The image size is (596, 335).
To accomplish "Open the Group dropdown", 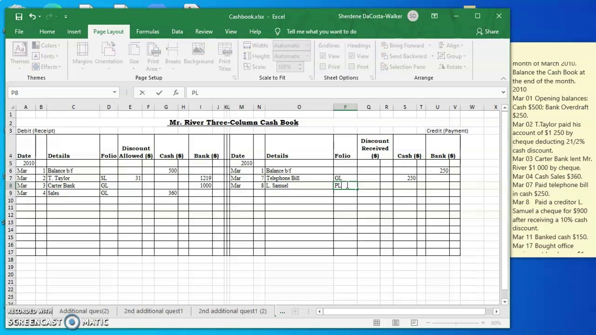I will [x=452, y=56].
